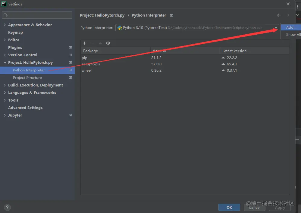Click project-level marker beside Version Control
The image size is (301, 213).
(x=70, y=55)
